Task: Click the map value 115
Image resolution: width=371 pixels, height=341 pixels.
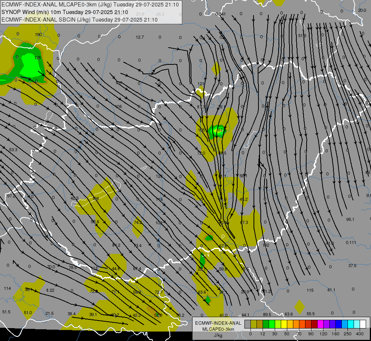Action: [310, 290]
